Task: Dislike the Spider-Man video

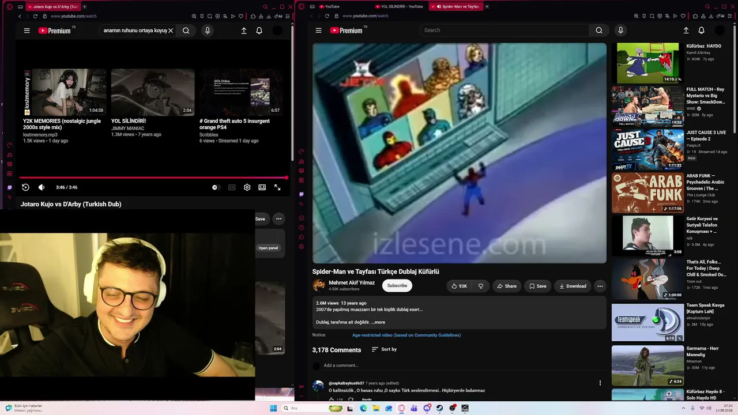Action: (x=481, y=286)
